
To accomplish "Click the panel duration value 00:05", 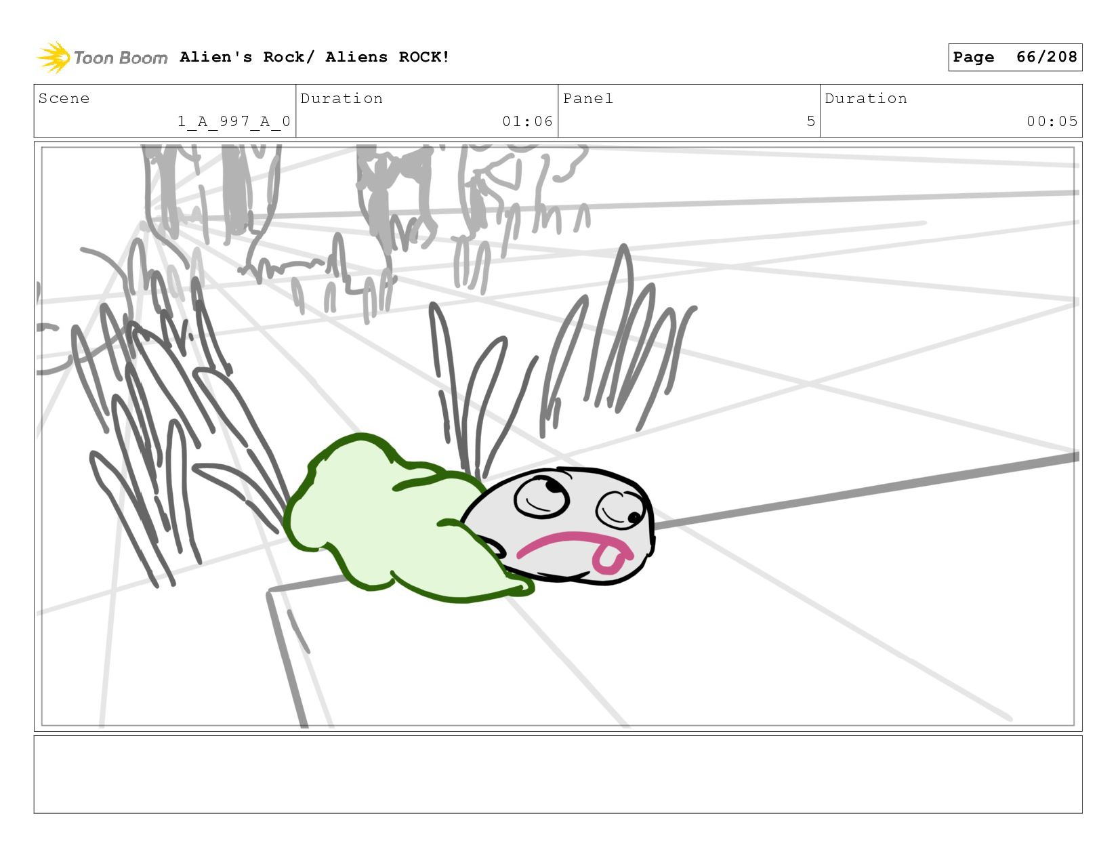I will (1052, 121).
